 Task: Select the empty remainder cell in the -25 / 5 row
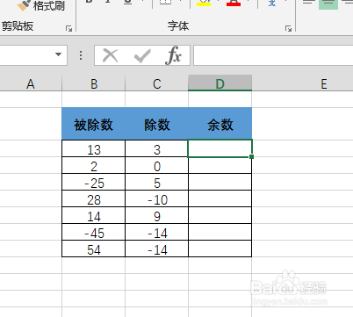220,182
